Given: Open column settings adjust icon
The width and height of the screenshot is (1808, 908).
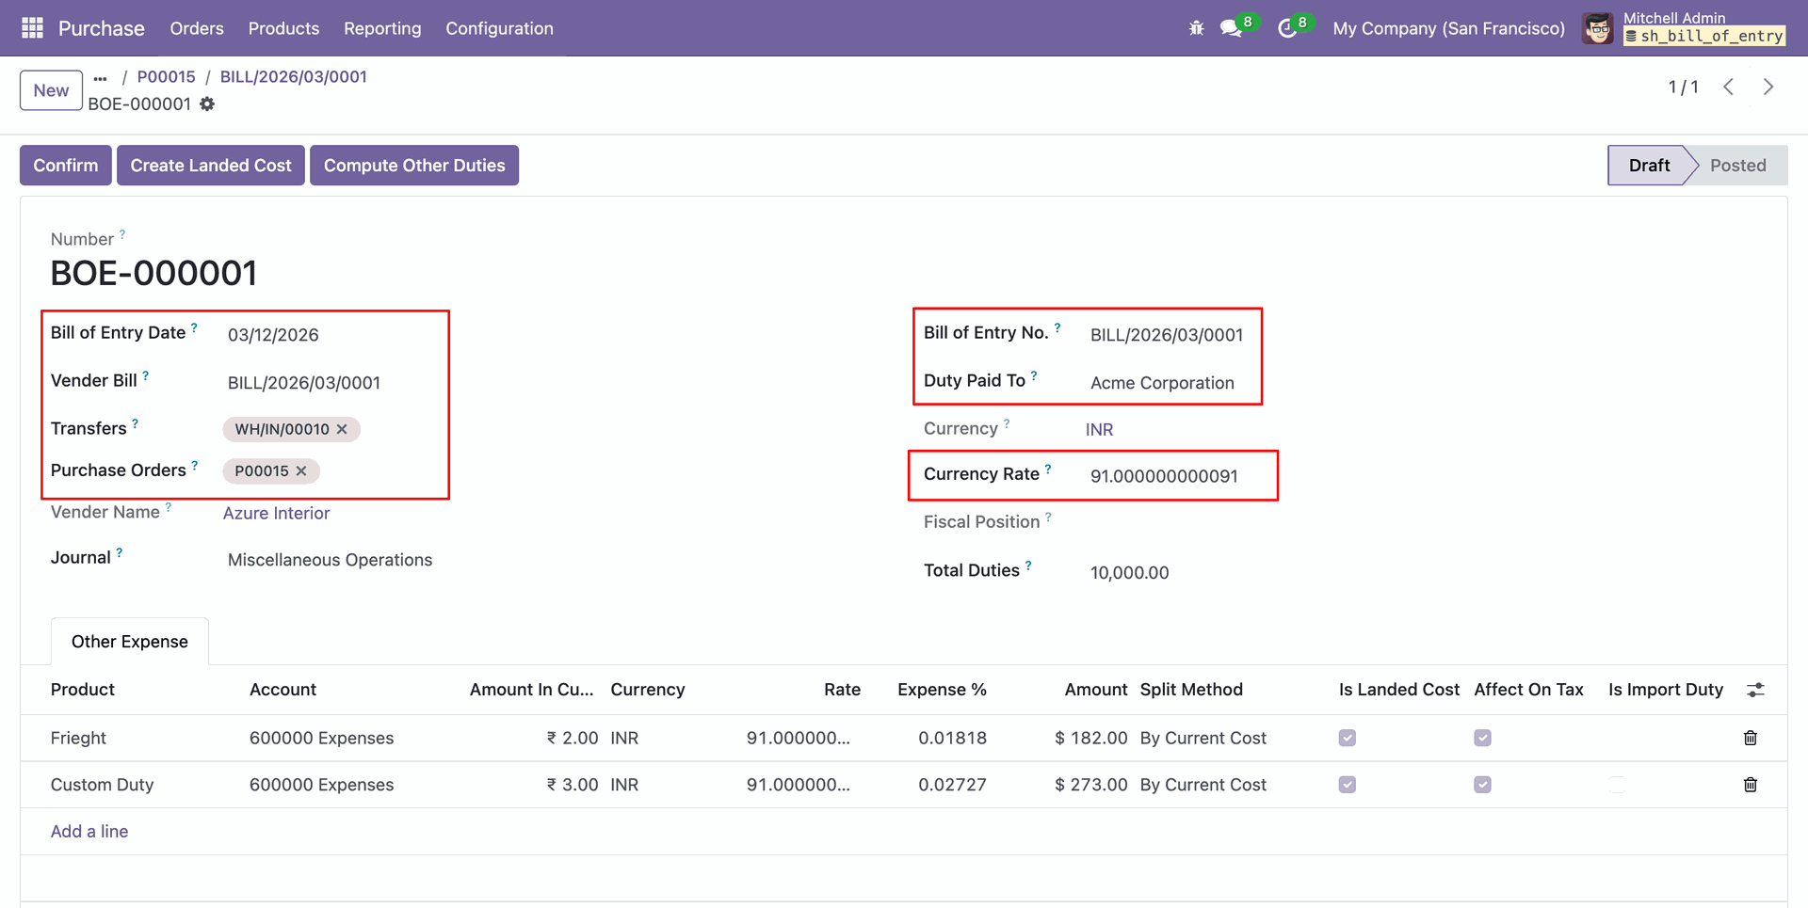Looking at the screenshot, I should pyautogui.click(x=1755, y=690).
